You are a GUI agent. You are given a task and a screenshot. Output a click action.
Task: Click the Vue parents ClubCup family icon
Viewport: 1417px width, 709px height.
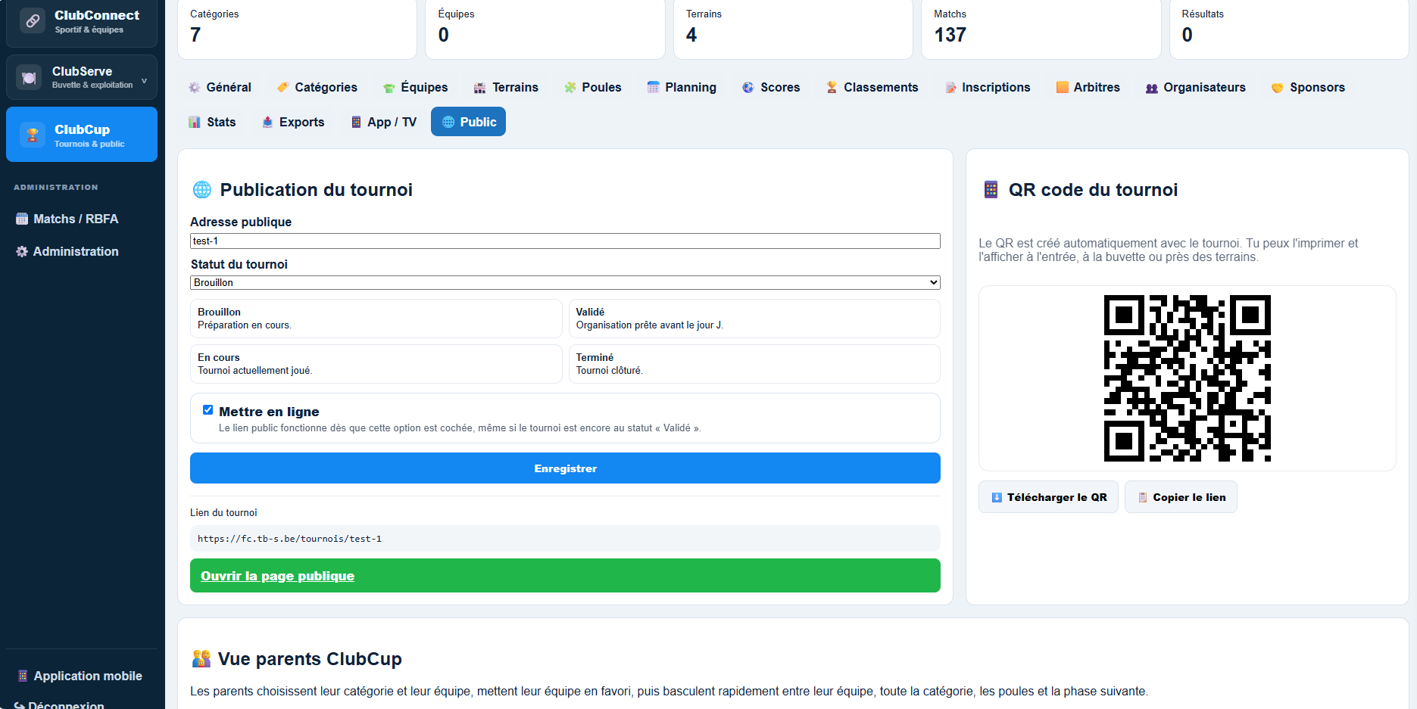(201, 658)
